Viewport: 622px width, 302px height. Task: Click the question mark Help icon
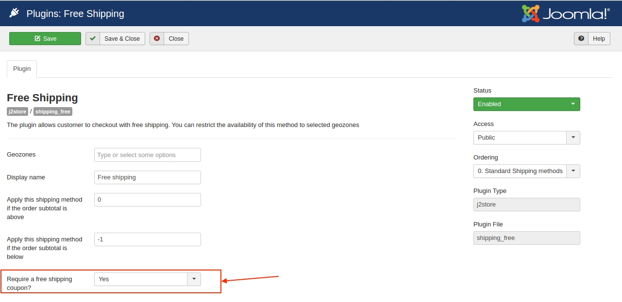click(x=581, y=39)
